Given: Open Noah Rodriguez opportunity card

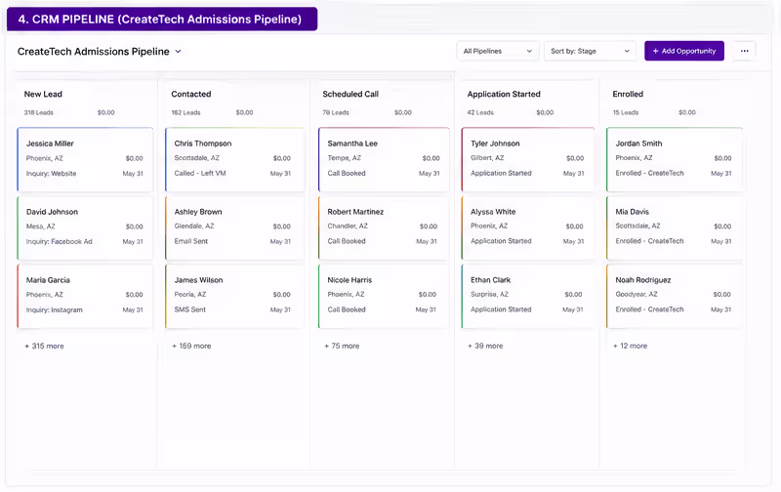Looking at the screenshot, I should pos(675,296).
